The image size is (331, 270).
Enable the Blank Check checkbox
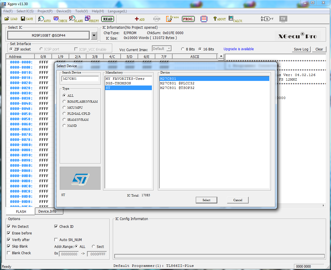[x=9, y=253]
